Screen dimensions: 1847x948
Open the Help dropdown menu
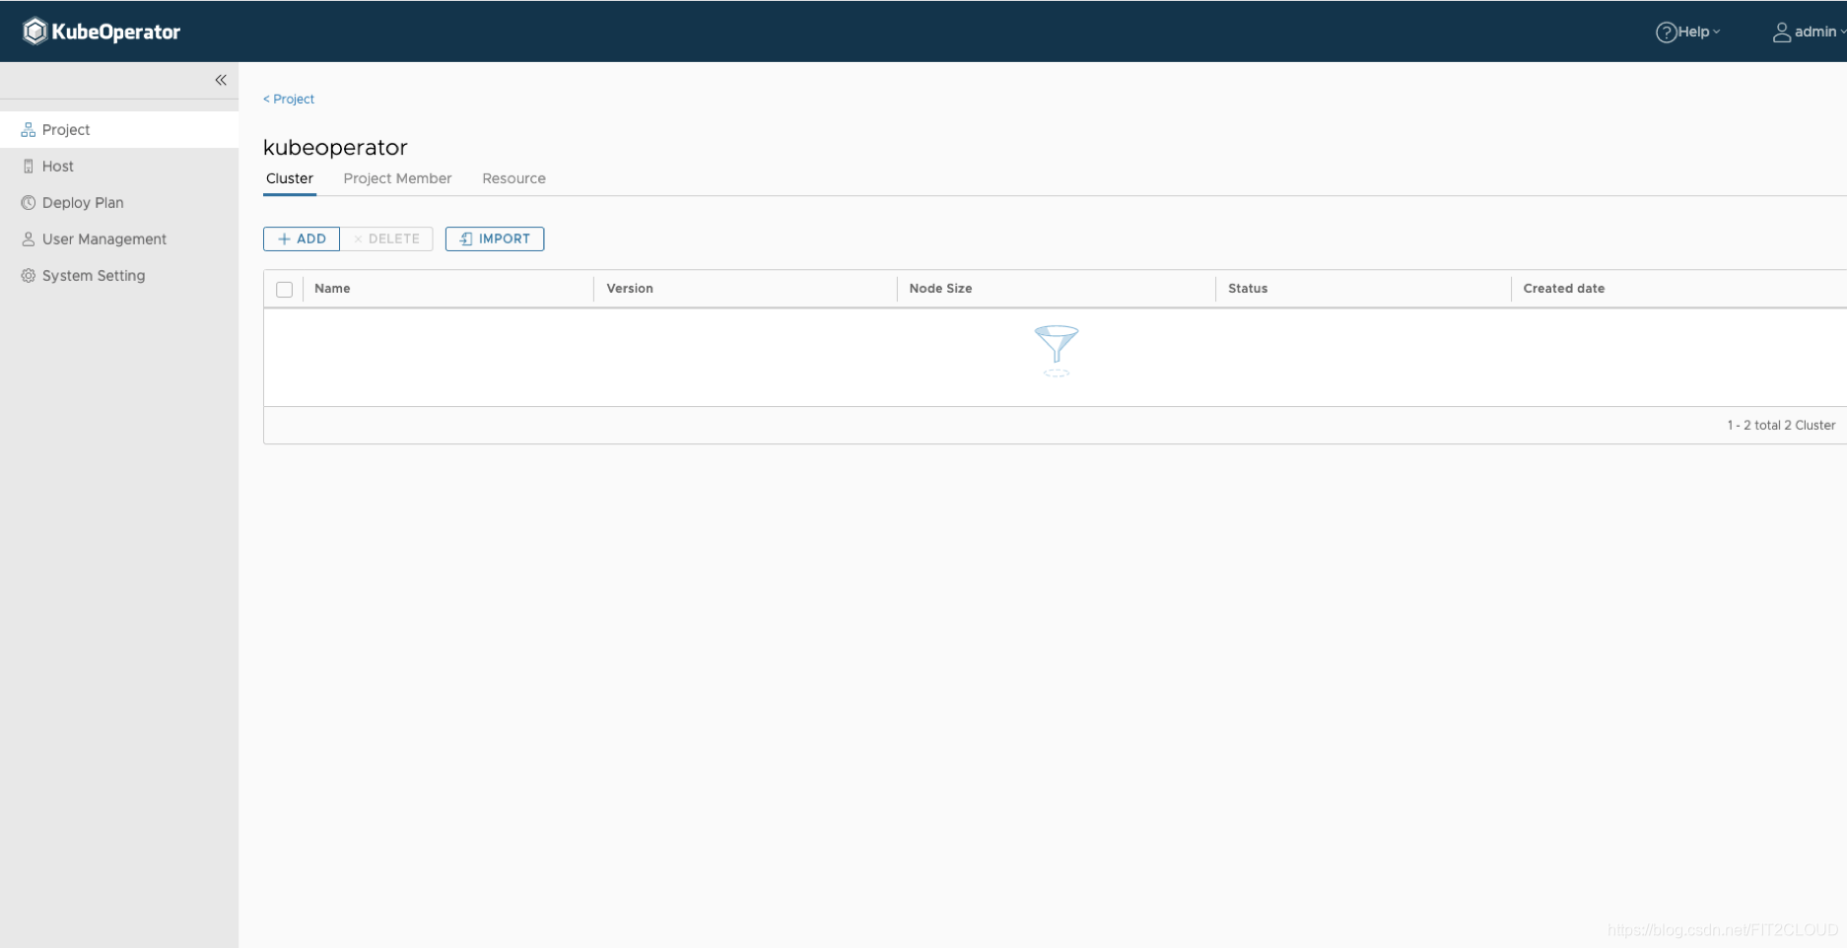pyautogui.click(x=1688, y=33)
